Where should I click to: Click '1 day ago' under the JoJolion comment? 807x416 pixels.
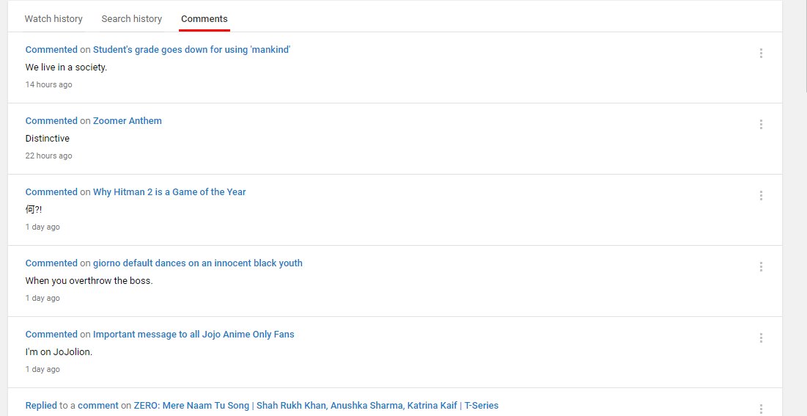[x=43, y=369]
